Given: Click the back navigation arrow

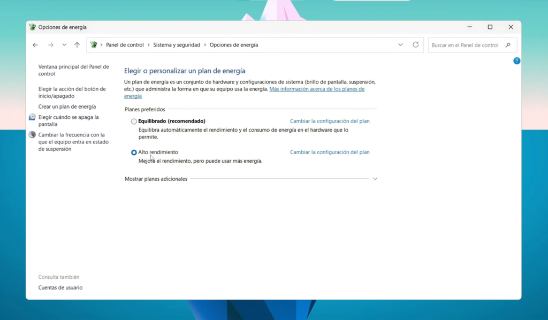Looking at the screenshot, I should click(x=35, y=45).
